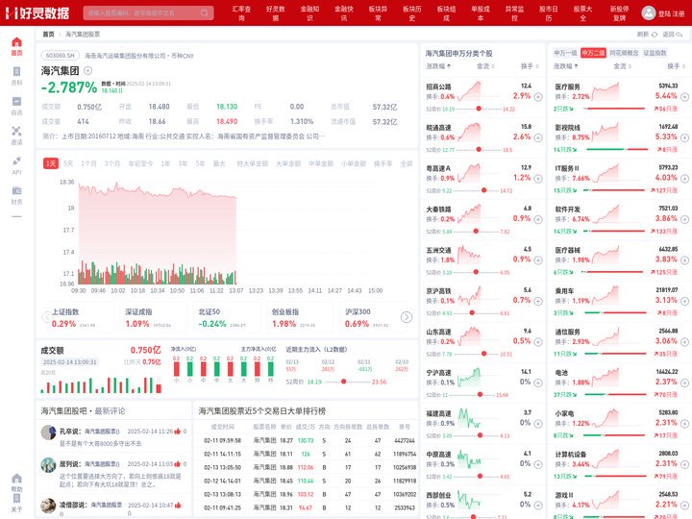Click 粤高速A 52-week range marker
The width and height of the screenshot is (692, 519).
coord(484,190)
